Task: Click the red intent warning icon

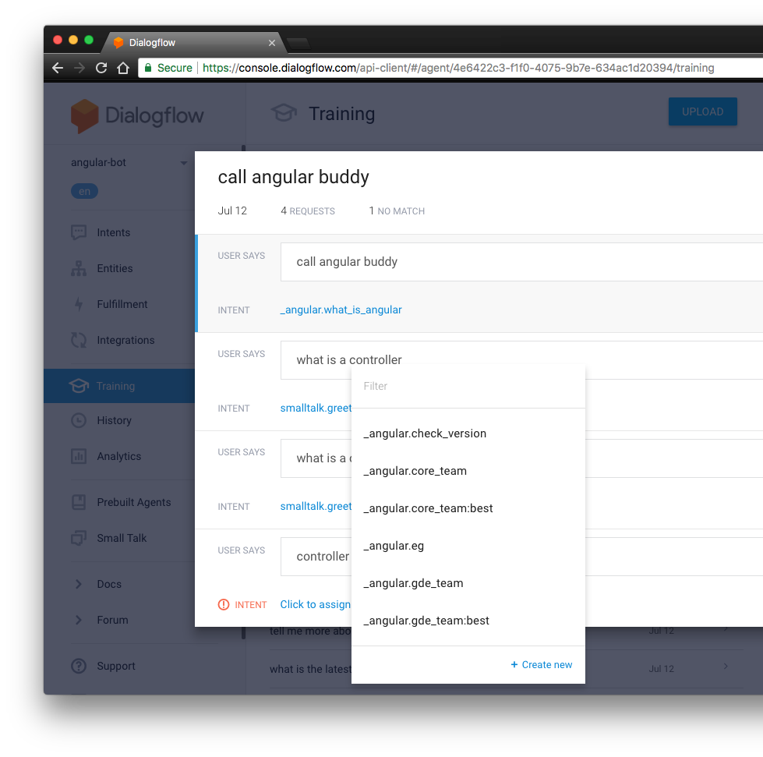Action: (224, 605)
